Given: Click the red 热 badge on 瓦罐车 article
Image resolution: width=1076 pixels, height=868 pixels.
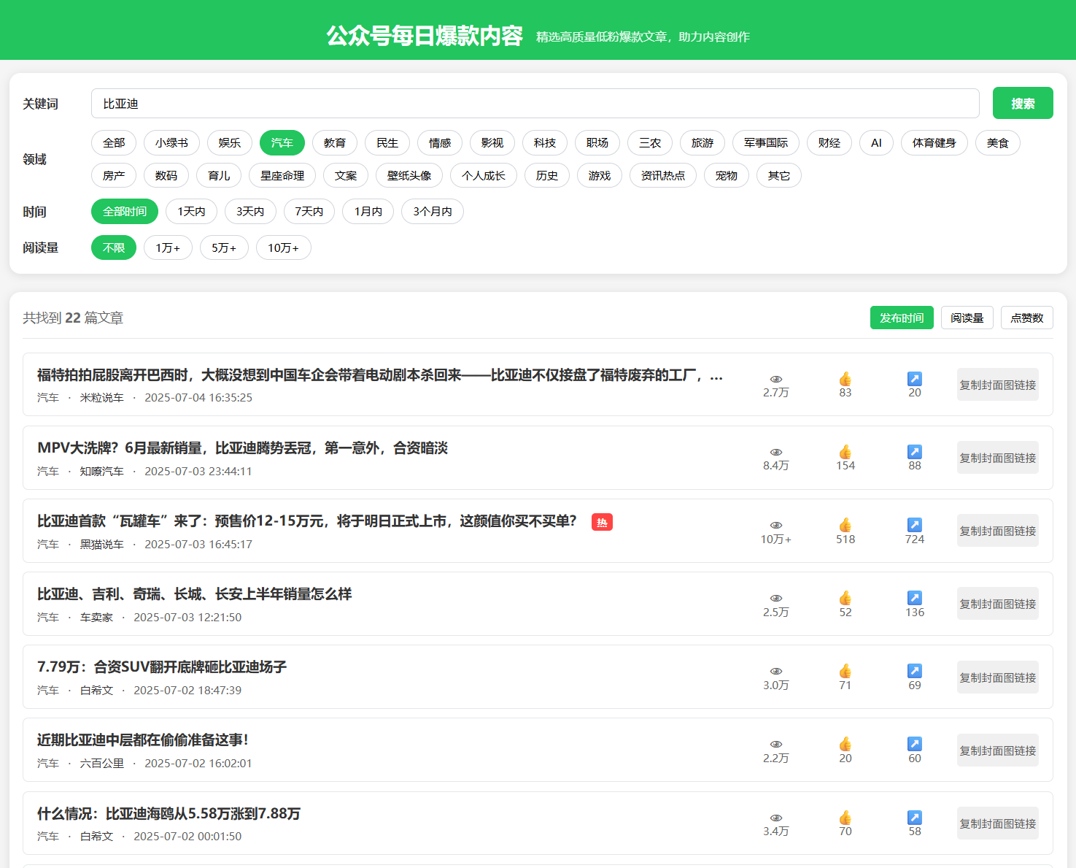Looking at the screenshot, I should click(602, 522).
